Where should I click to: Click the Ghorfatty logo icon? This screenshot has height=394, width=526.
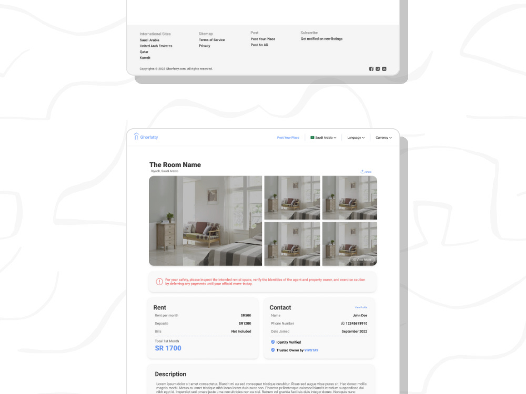136,137
